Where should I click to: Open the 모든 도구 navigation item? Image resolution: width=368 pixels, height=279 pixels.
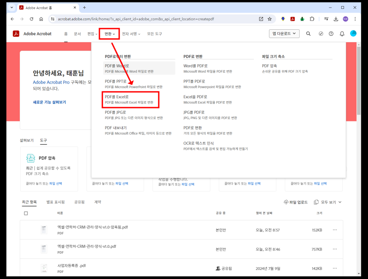[154, 34]
